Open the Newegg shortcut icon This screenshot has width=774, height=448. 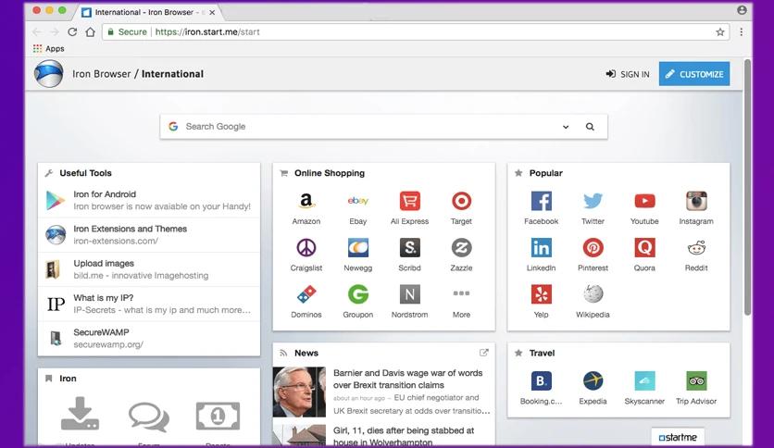(x=358, y=248)
